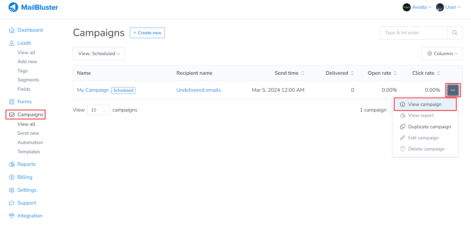Click the MailBluster rocket logo icon
This screenshot has height=237, width=471.
13,7
